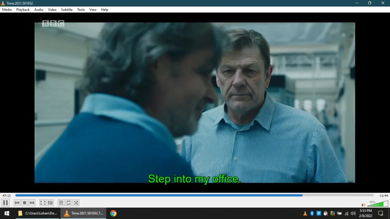Stop the video playback
Screen dimensions: 390x219
click(x=25, y=203)
